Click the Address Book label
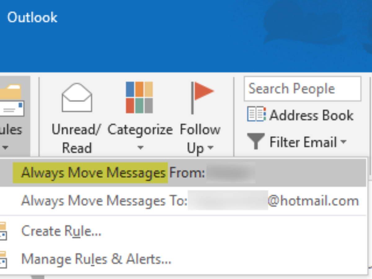Image resolution: width=372 pixels, height=279 pixels. click(311, 115)
